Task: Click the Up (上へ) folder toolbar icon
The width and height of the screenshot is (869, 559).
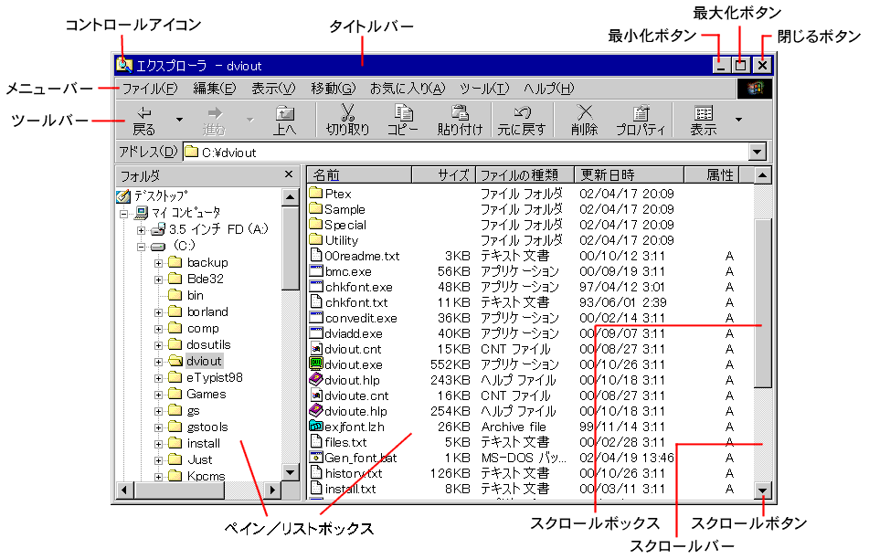Action: click(x=285, y=113)
